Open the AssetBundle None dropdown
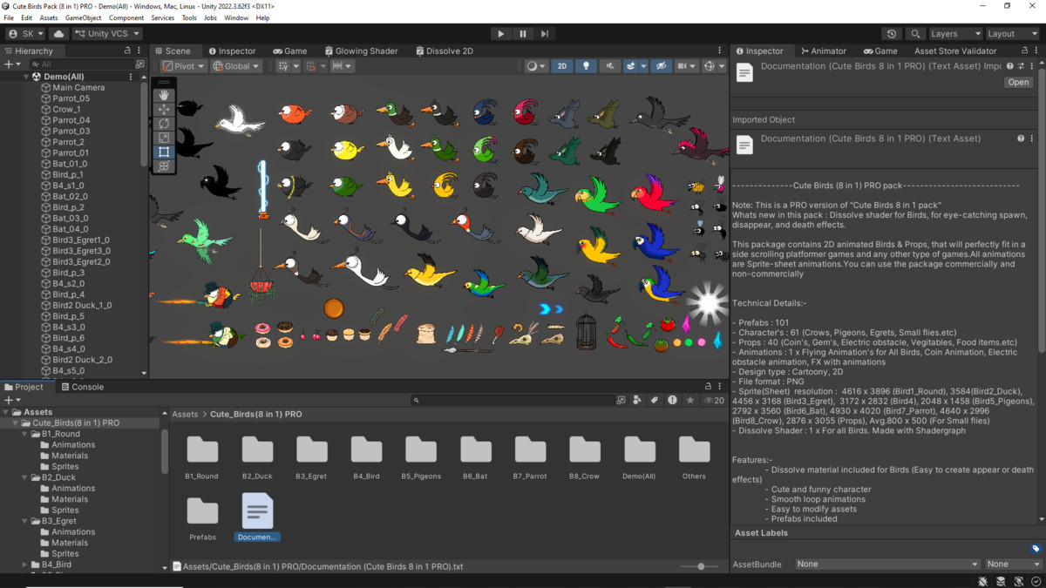The height and width of the screenshot is (588, 1046). pos(887,564)
